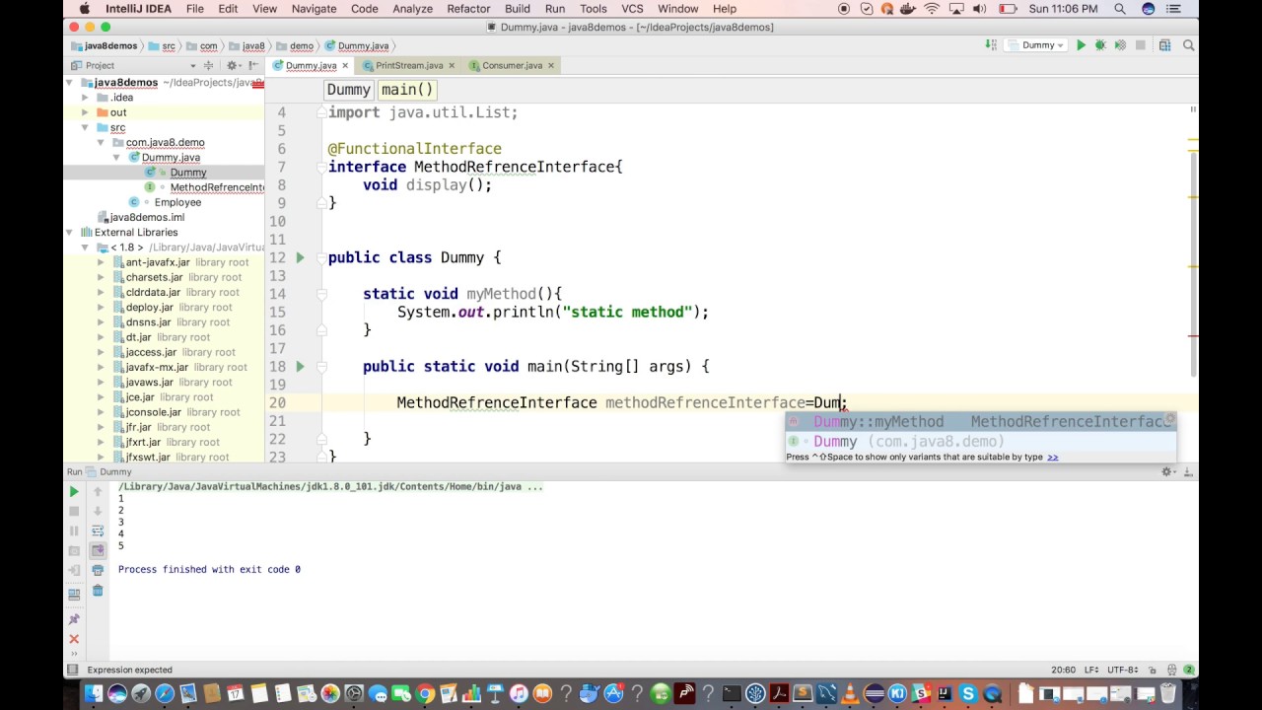Toggle scroll to end in Run console
Image resolution: width=1262 pixels, height=710 pixels.
(x=98, y=550)
